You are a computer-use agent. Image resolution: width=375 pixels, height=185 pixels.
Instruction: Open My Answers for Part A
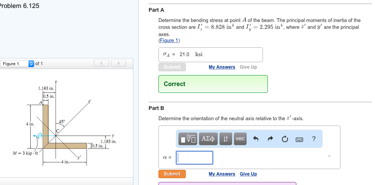pyautogui.click(x=222, y=67)
